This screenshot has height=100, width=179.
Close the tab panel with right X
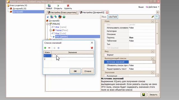[x=158, y=12]
